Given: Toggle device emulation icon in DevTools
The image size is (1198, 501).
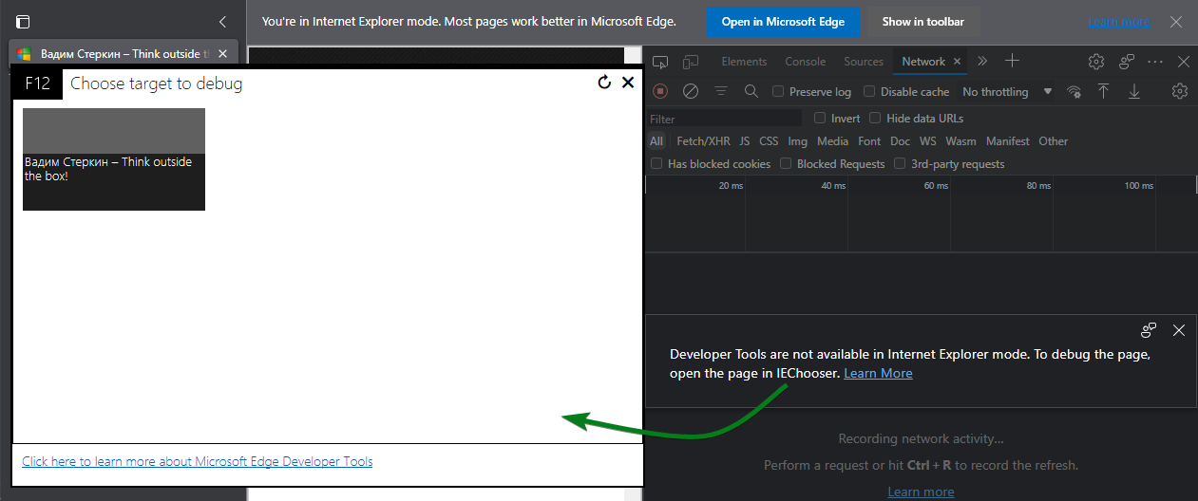Looking at the screenshot, I should pyautogui.click(x=690, y=62).
